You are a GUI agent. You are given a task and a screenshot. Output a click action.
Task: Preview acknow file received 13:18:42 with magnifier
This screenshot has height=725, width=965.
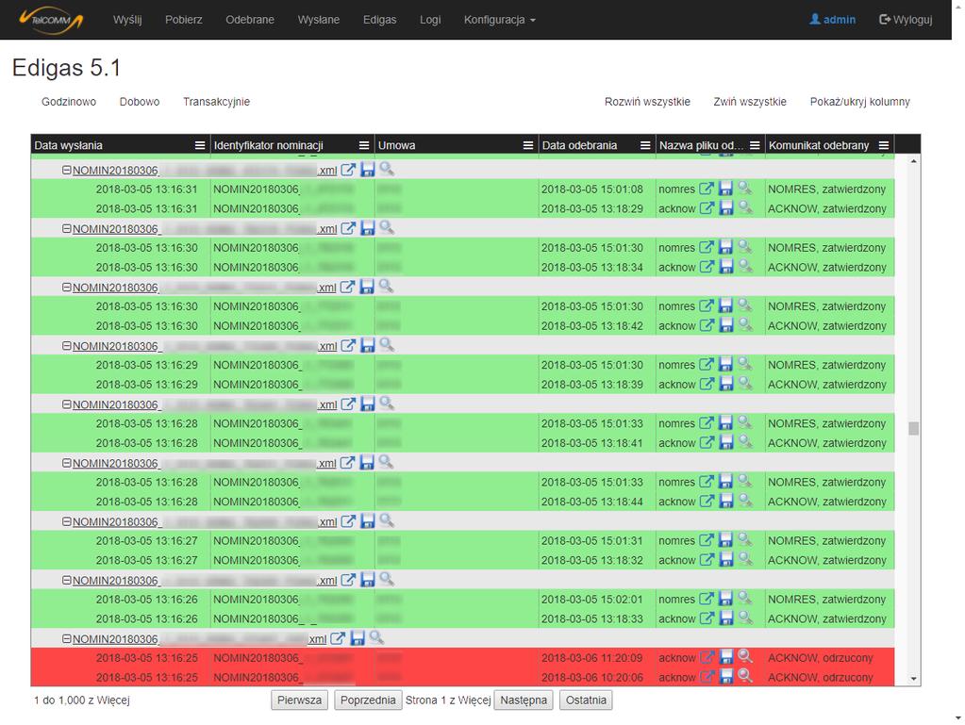(x=744, y=324)
